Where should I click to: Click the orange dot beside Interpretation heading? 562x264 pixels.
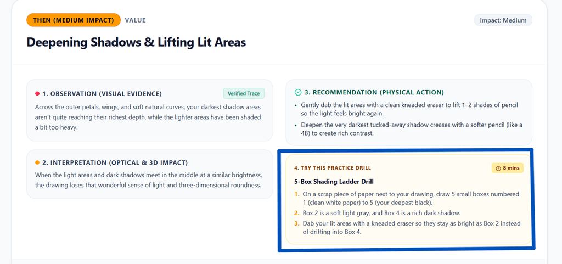(37, 162)
